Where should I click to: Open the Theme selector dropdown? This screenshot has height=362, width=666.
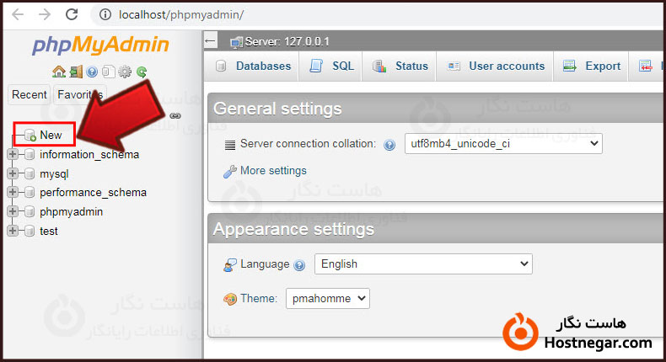point(328,298)
